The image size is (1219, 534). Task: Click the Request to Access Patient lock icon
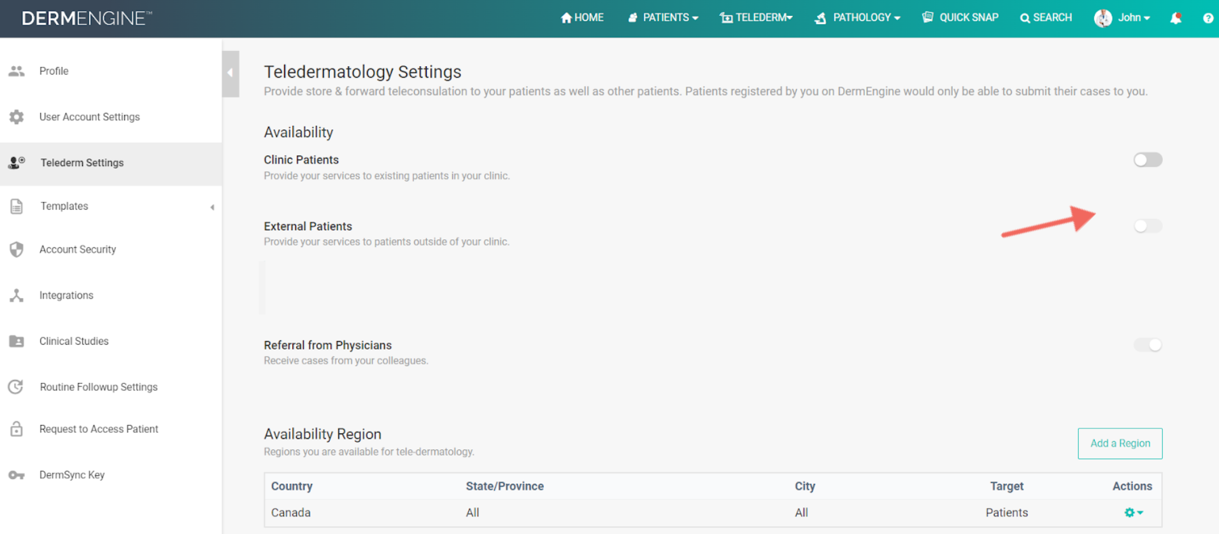[17, 429]
